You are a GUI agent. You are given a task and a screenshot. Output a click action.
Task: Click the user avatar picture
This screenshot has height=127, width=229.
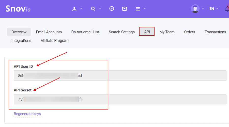(x=195, y=9)
